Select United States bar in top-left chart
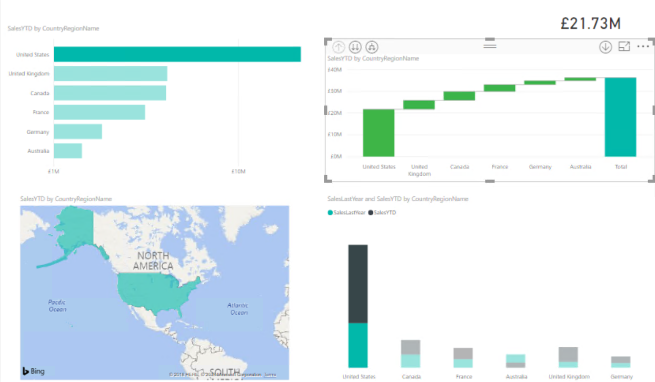Image resolution: width=655 pixels, height=382 pixels. 177,54
